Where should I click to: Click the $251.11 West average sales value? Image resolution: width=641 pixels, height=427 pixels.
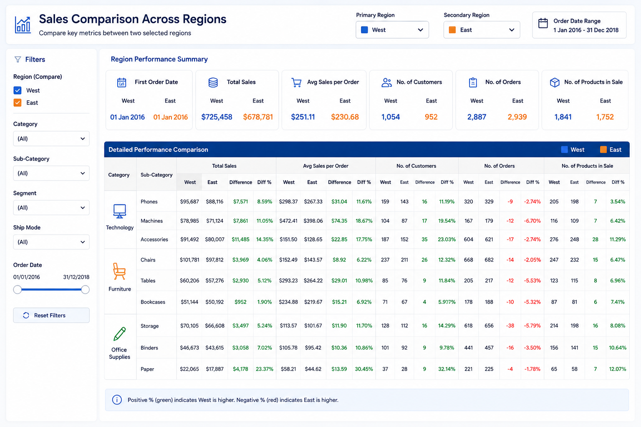(x=303, y=117)
